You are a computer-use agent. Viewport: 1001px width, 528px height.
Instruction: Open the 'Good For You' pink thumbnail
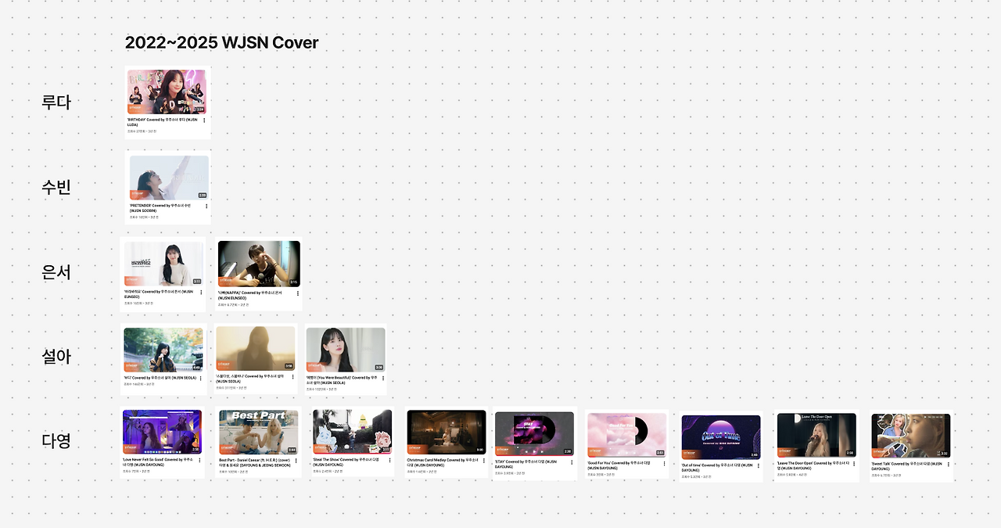pos(627,435)
